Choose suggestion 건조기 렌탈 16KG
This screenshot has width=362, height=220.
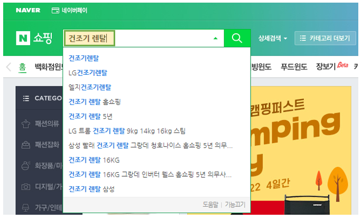94,160
